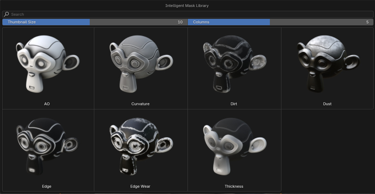Click the magnifying glass search icon
Screen dimensions: 375x194
(7, 14)
